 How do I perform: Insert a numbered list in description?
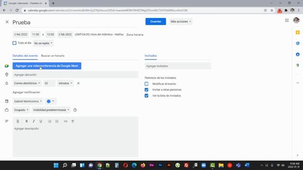[x=50, y=121]
